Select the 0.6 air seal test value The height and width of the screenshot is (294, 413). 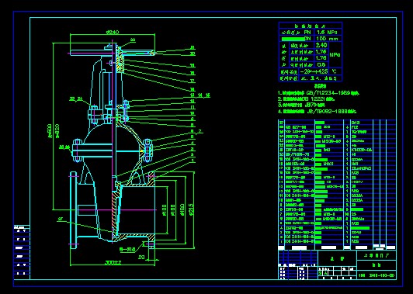tap(321, 64)
